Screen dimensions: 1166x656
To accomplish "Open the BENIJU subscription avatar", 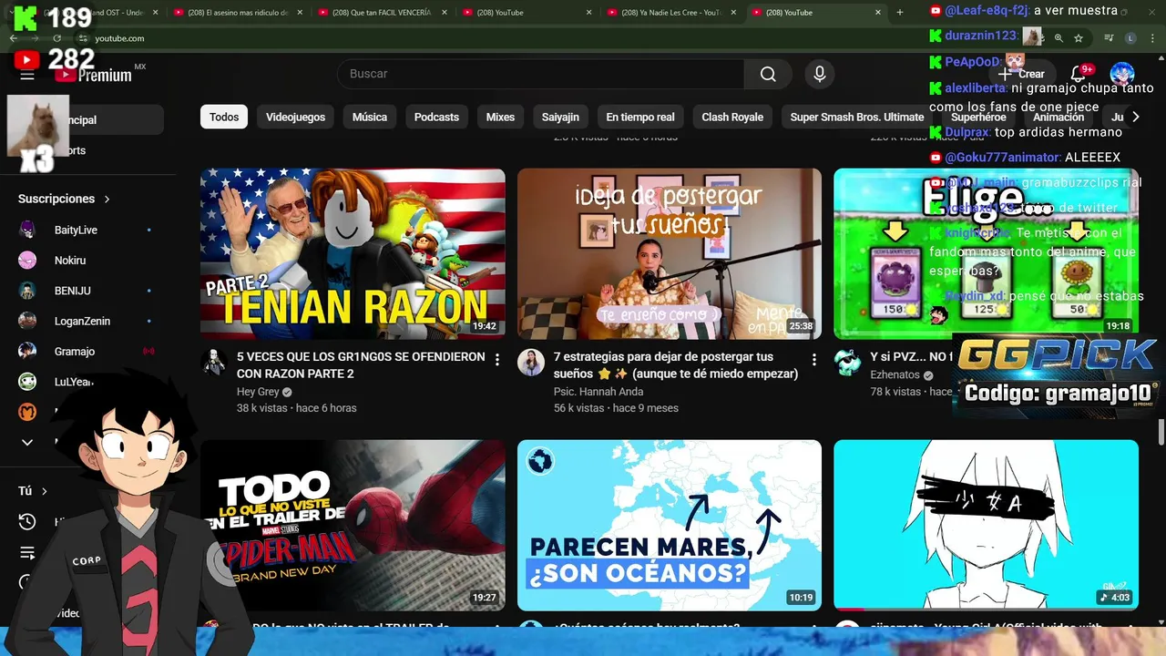I will click(27, 291).
